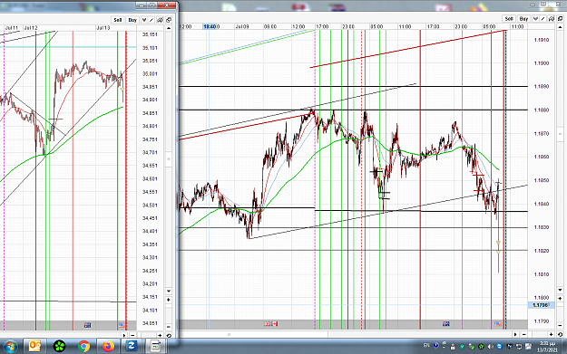Click Buy in the right chart window
567x354 pixels.
click(x=523, y=18)
